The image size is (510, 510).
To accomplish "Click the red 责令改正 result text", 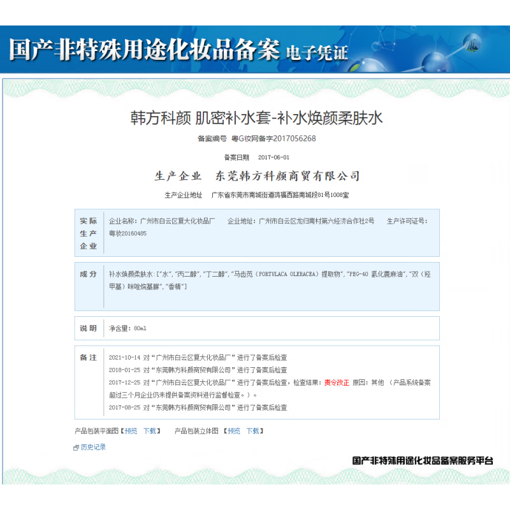I will [337, 382].
